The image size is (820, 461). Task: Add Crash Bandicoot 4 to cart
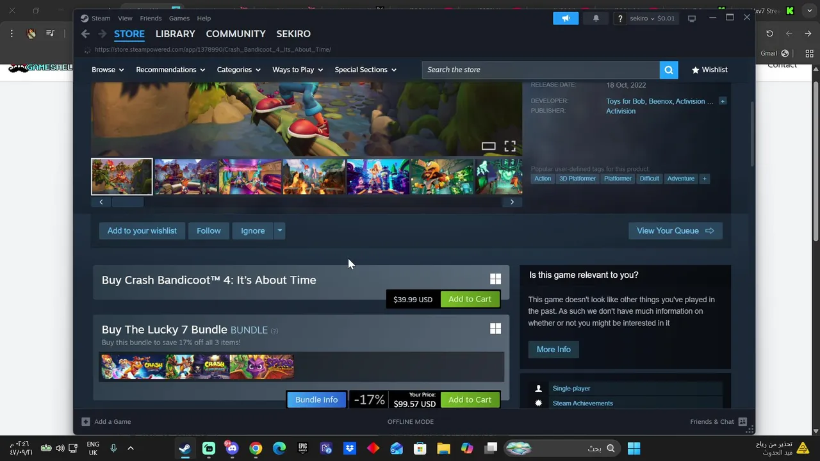[470, 299]
